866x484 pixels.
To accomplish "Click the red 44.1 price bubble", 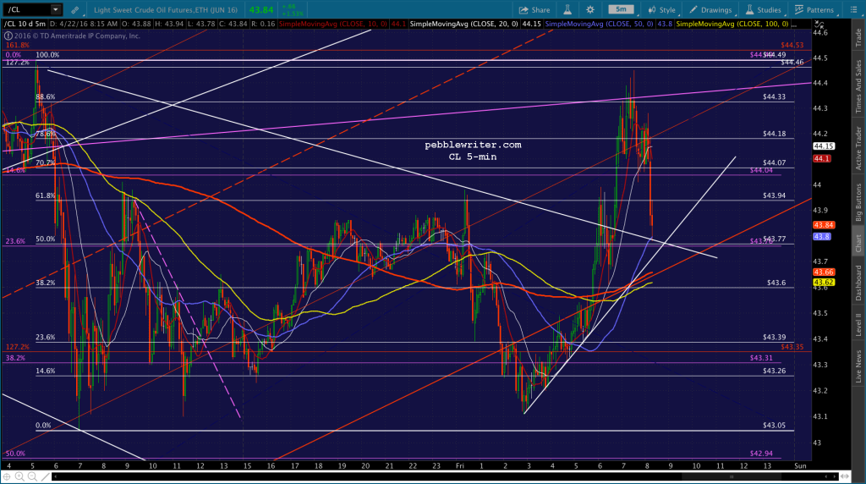I will [822, 158].
